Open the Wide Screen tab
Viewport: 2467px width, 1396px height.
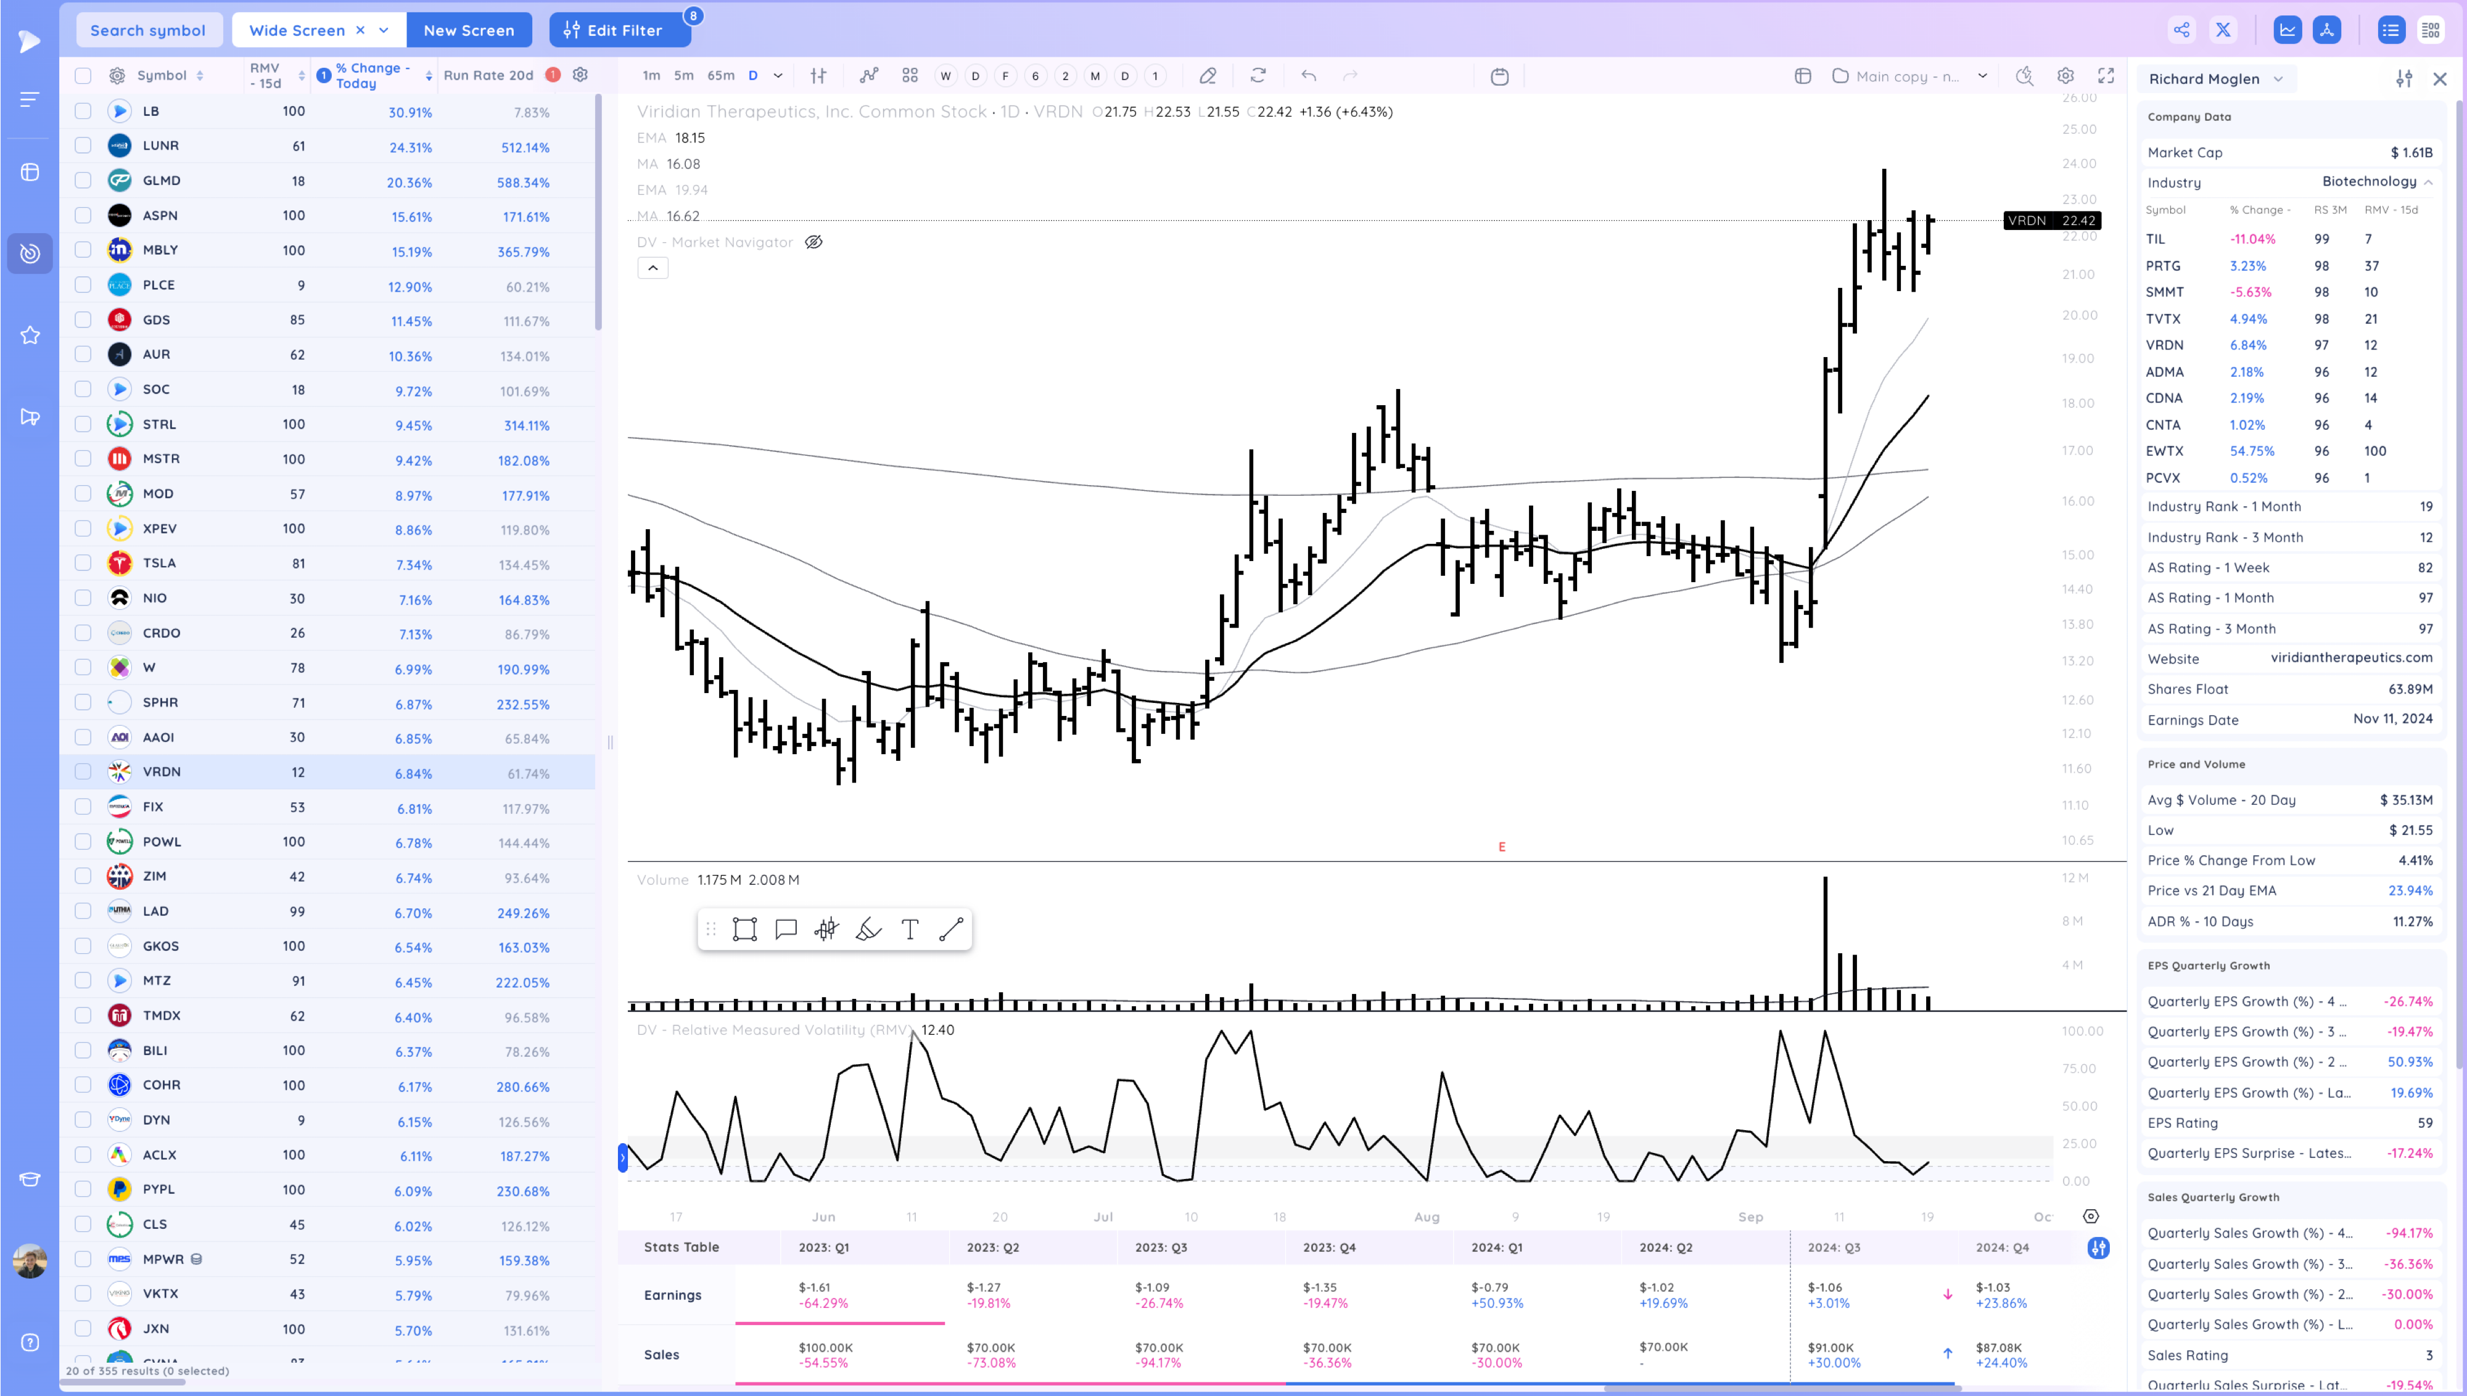[296, 31]
